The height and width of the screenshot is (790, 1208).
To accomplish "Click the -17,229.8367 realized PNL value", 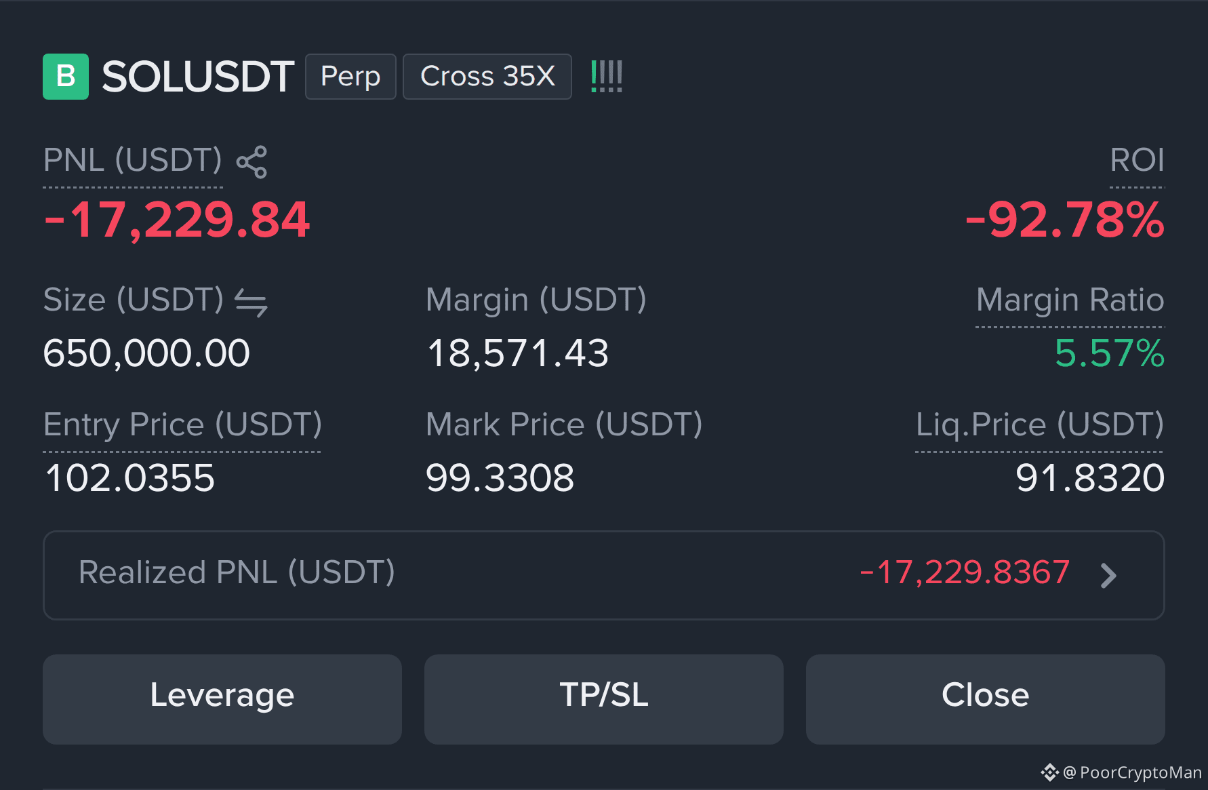I will tap(965, 572).
